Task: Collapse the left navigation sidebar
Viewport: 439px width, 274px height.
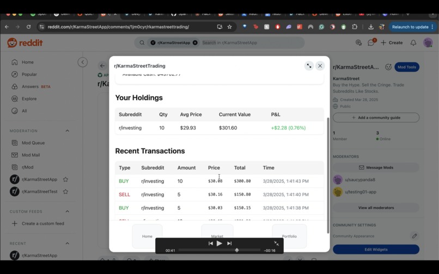Action: pyautogui.click(x=83, y=62)
